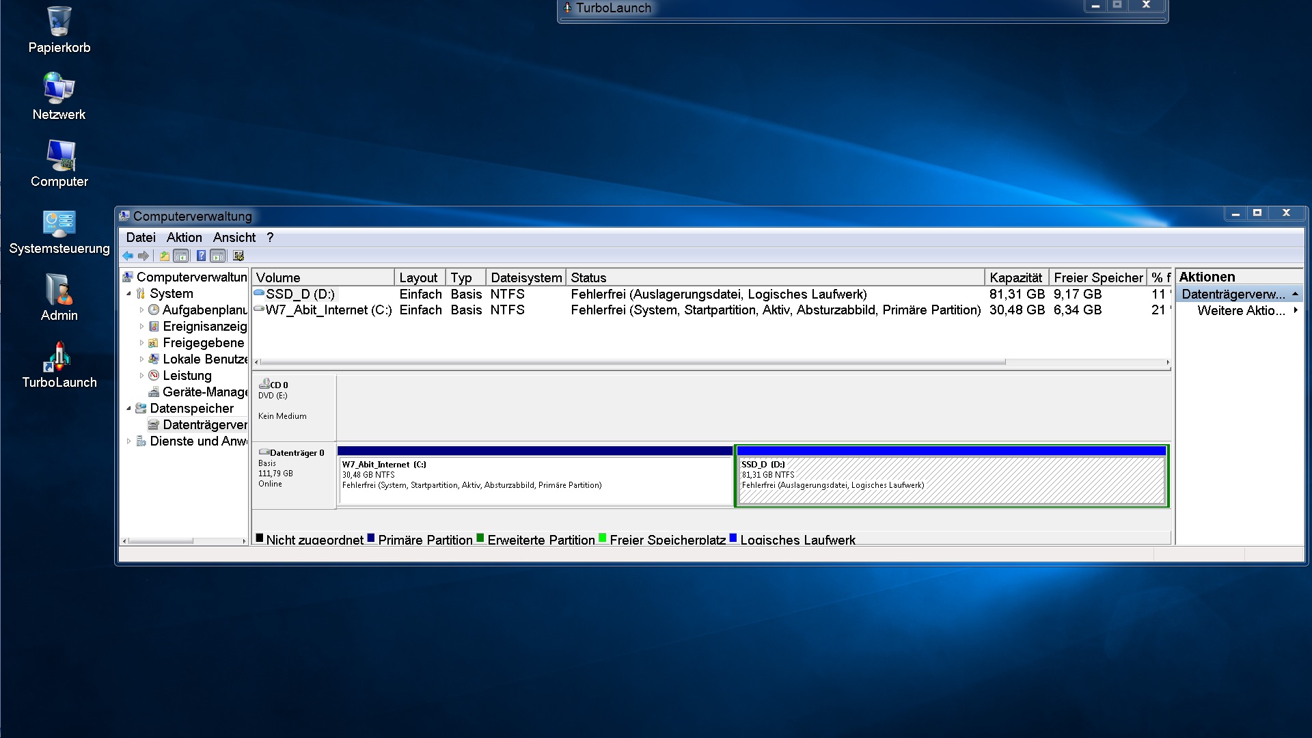Viewport: 1312px width, 738px height.
Task: Click the back arrow toolbar icon
Action: point(128,256)
